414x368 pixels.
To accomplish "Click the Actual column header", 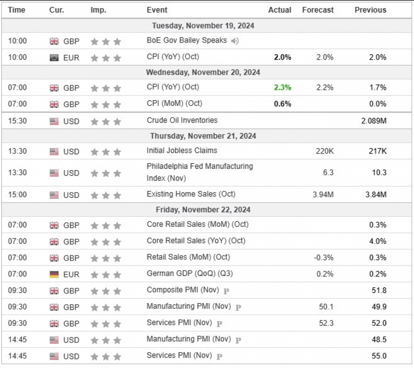I will click(279, 10).
